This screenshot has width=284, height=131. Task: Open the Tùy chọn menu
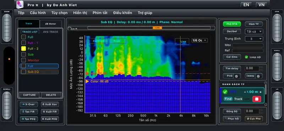tap(59, 13)
